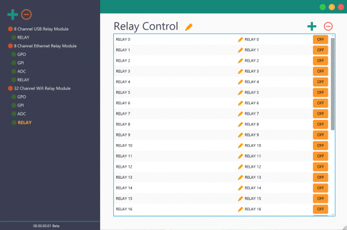This screenshot has width=347, height=230.
Task: Toggle RELAY 9 OFF button
Action: tap(320, 135)
